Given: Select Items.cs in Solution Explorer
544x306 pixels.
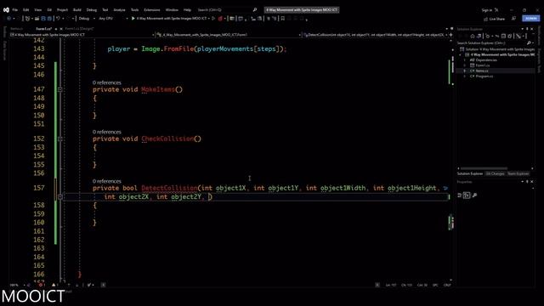Looking at the screenshot, I should click(x=479, y=71).
